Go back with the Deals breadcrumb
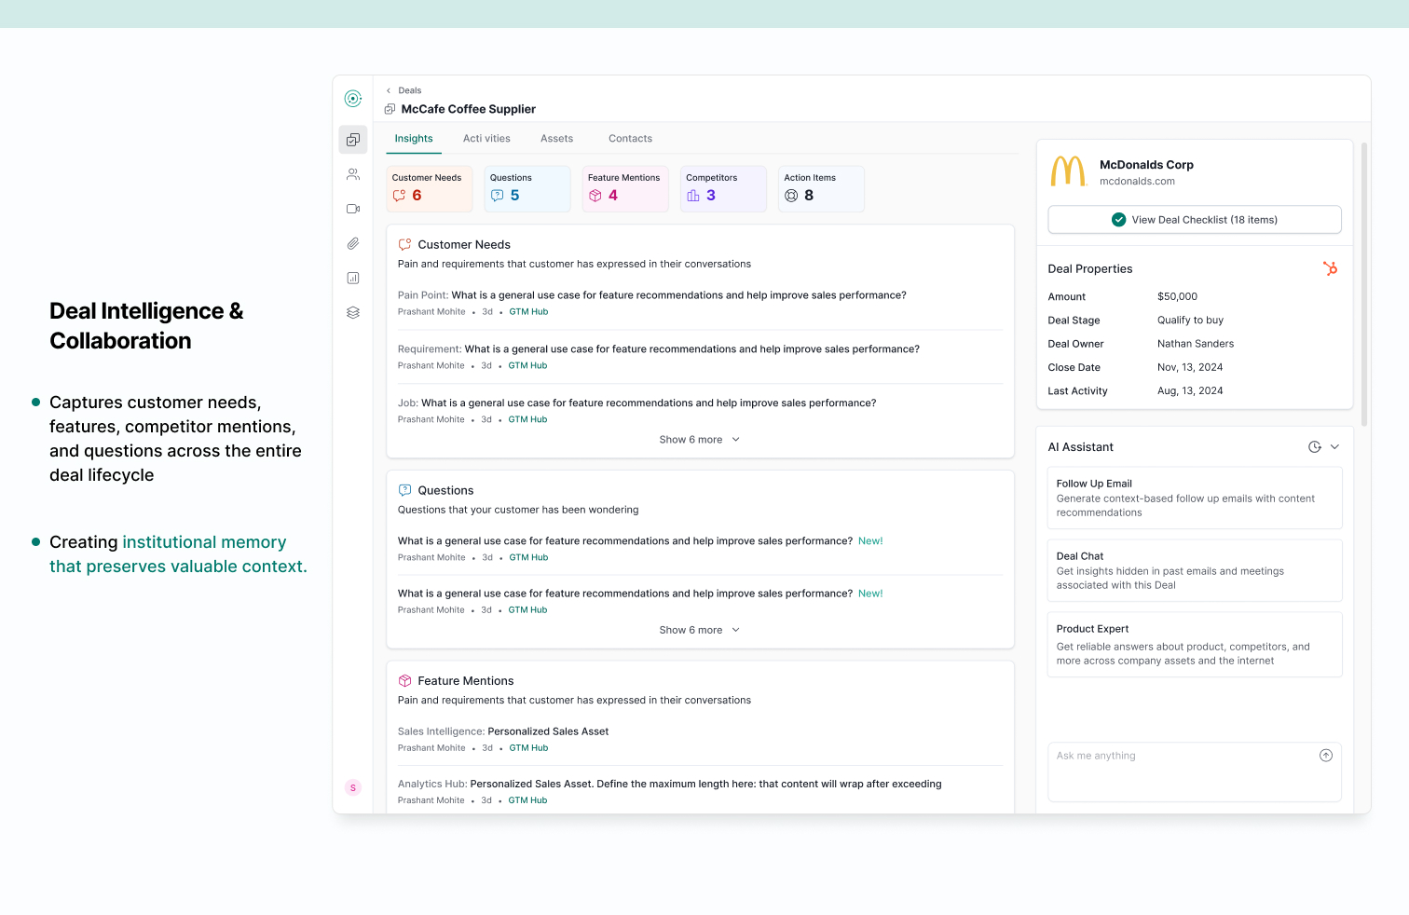1409x915 pixels. (404, 90)
